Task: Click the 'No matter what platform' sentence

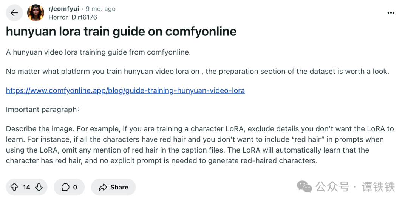Action: pyautogui.click(x=198, y=71)
